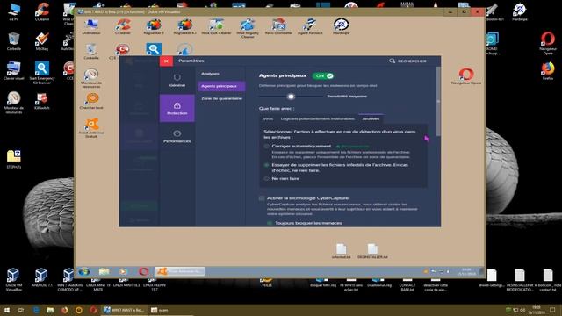Viewport: 562px width, 316px height.
Task: Open Navigateur Opera inside the VM desktop
Action: click(466, 76)
